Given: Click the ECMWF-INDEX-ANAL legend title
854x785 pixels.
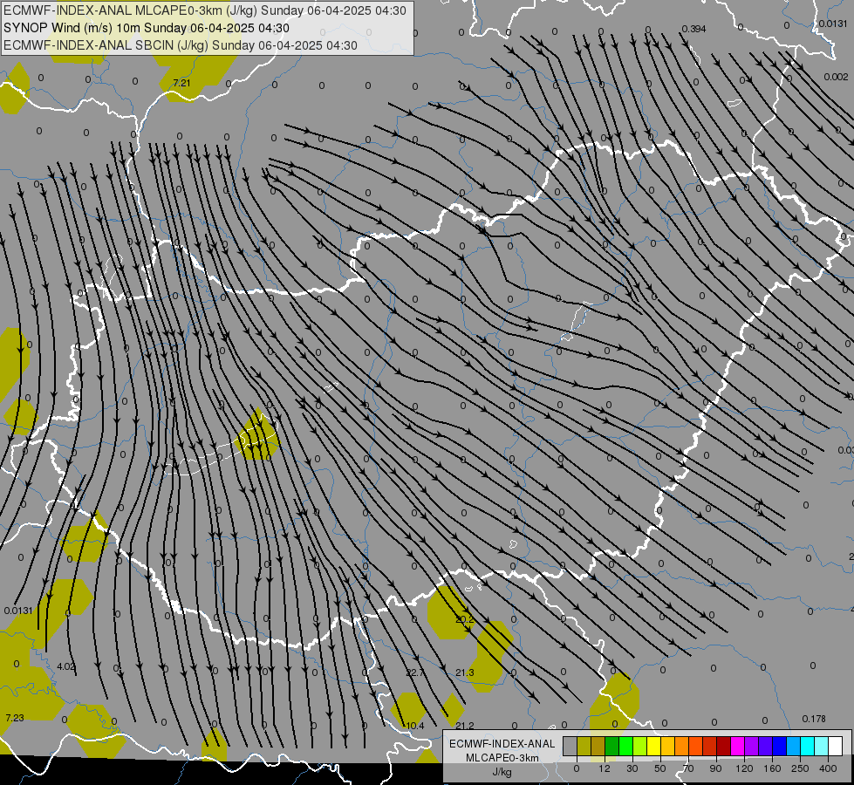Looking at the screenshot, I should (502, 744).
